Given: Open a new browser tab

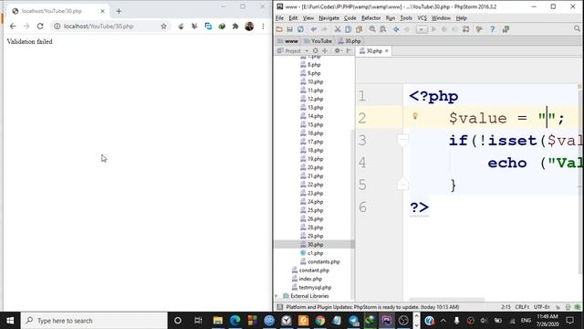Looking at the screenshot, I should [119, 11].
